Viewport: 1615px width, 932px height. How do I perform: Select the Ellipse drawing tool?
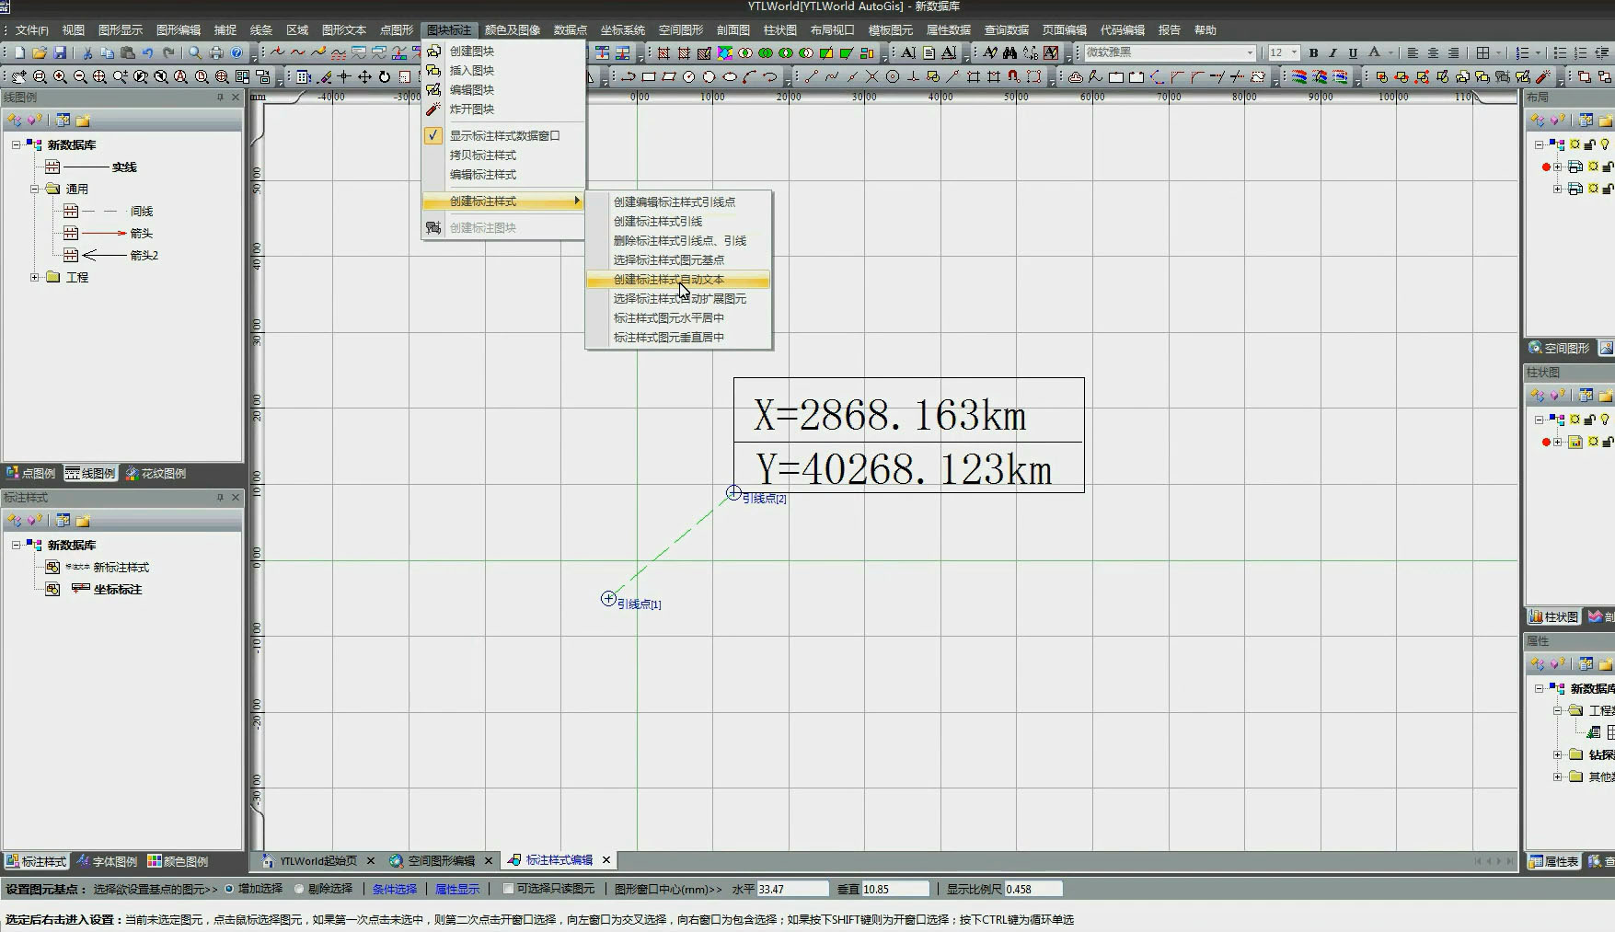730,76
